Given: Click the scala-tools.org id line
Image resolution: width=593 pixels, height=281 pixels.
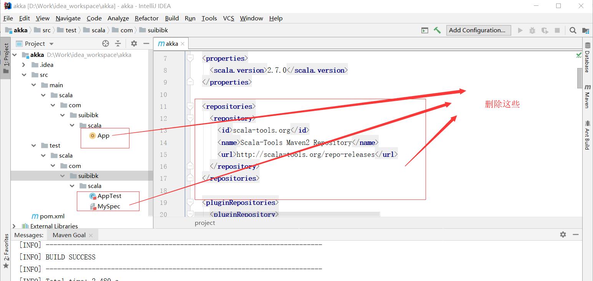Looking at the screenshot, I should [263, 130].
